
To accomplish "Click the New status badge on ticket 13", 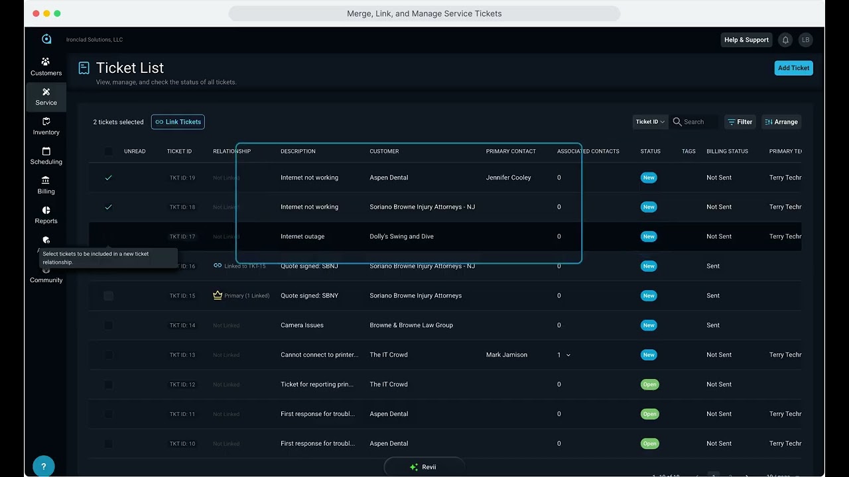I will [x=649, y=354].
